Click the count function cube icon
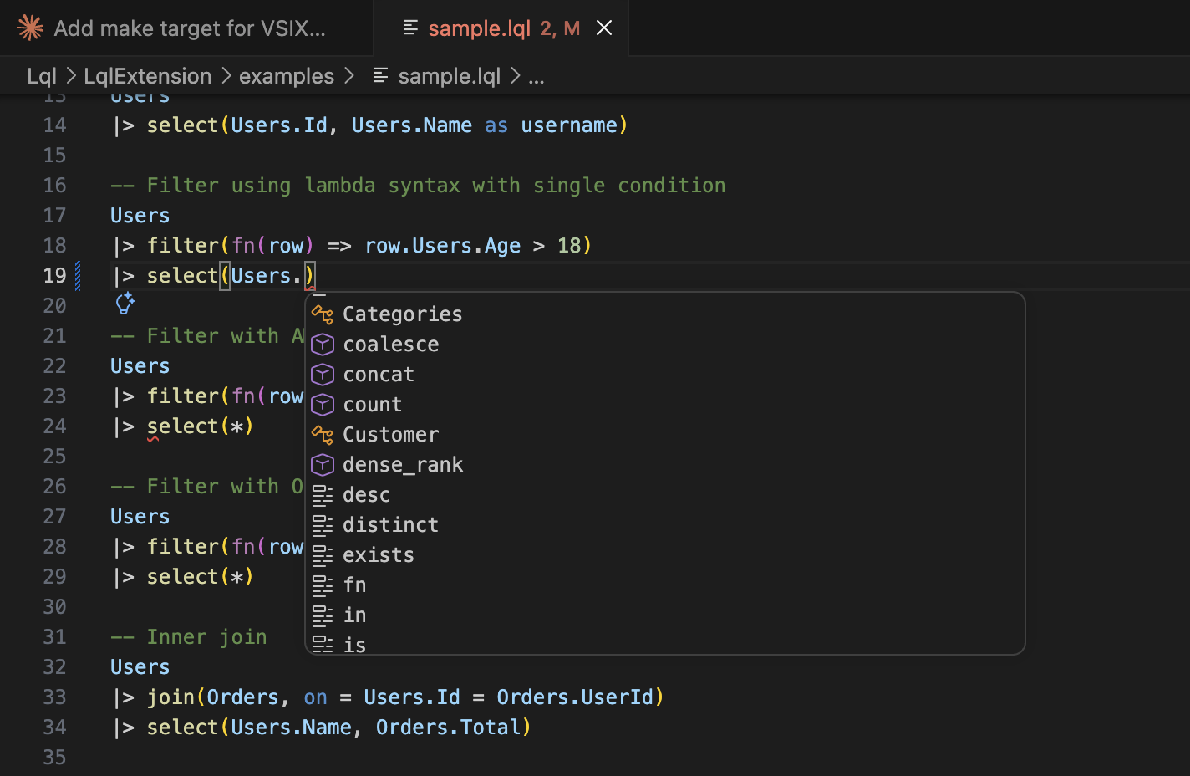 click(323, 405)
